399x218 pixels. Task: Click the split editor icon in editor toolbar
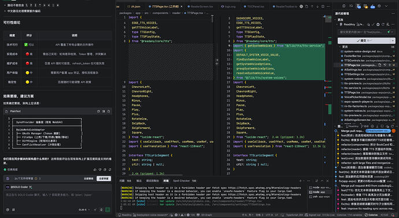tap(323, 6)
